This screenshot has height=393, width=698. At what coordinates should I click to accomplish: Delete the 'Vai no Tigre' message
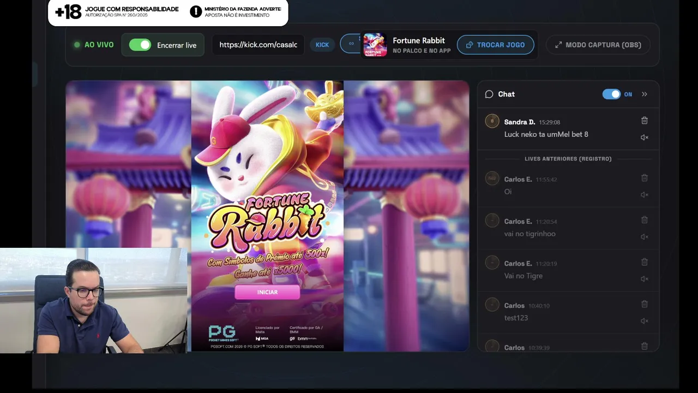(x=644, y=262)
